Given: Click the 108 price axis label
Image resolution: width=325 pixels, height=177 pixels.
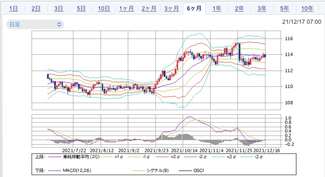Looking at the screenshot, I should pyautogui.click(x=289, y=103).
